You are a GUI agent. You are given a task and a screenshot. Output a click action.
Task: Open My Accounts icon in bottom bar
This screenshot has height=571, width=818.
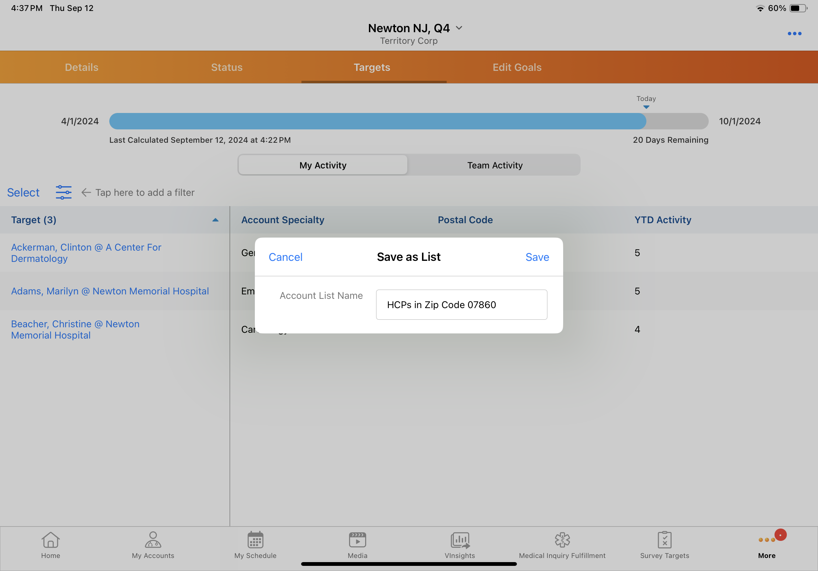(x=153, y=540)
